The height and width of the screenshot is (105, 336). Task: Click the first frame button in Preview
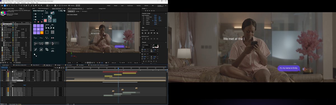point(146,11)
